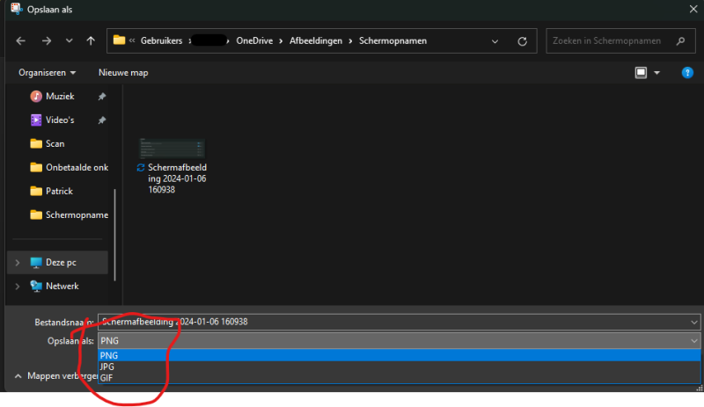Click the Bestandsnaam text field
The height and width of the screenshot is (407, 704).
click(396, 322)
